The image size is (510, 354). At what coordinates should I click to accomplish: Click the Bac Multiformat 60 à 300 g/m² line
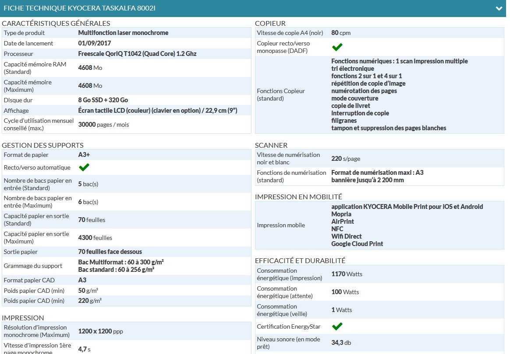tap(120, 262)
